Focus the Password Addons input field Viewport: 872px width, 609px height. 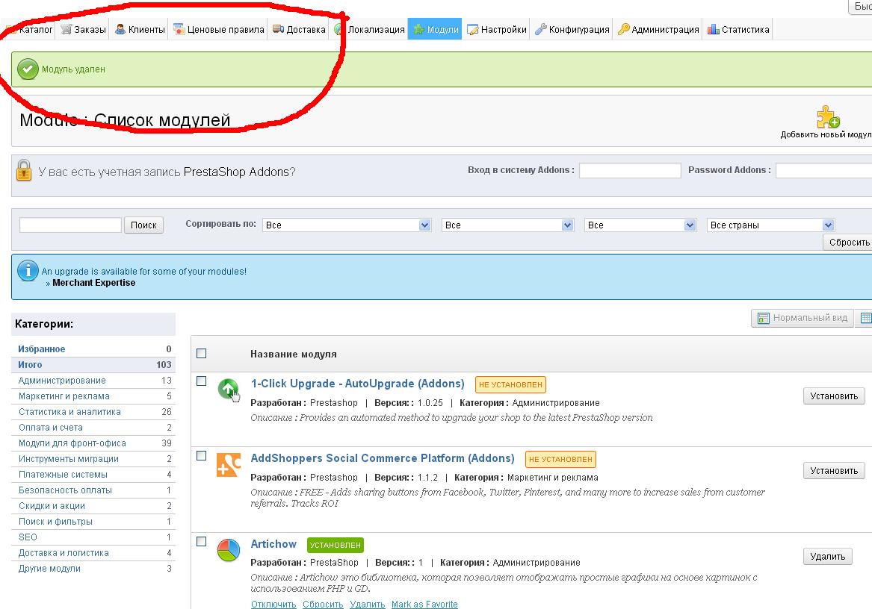pos(823,171)
